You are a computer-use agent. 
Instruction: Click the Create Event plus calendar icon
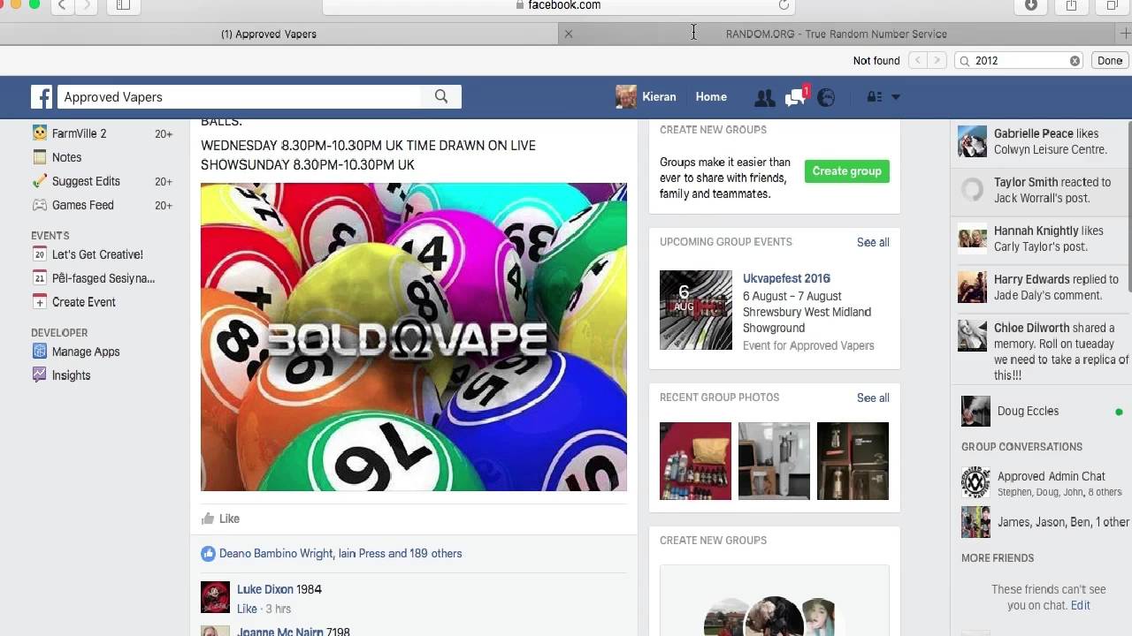pos(40,302)
